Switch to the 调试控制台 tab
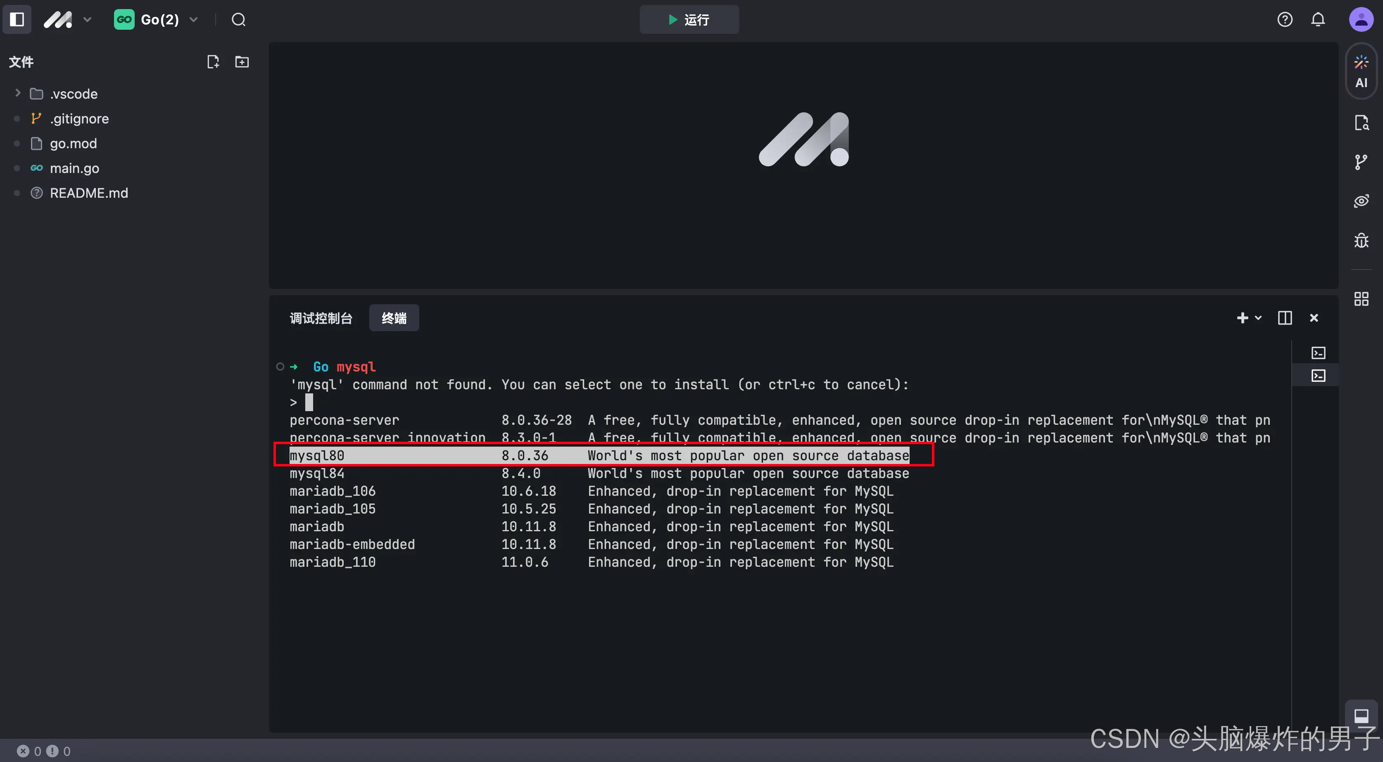Image resolution: width=1383 pixels, height=762 pixels. click(321, 318)
